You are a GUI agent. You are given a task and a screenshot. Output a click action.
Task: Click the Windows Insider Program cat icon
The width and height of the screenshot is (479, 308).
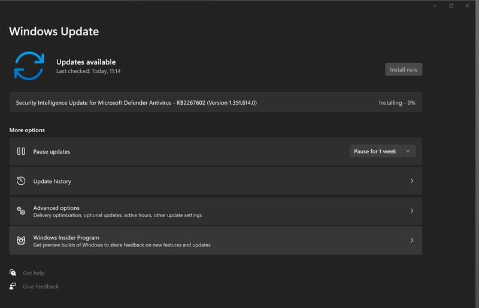(21, 240)
